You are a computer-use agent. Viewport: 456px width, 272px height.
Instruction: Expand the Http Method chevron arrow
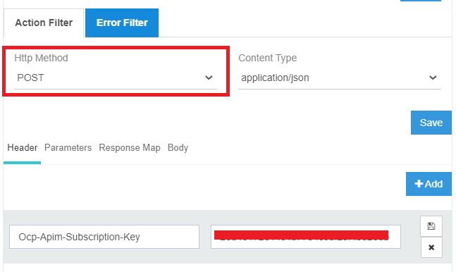pyautogui.click(x=209, y=78)
